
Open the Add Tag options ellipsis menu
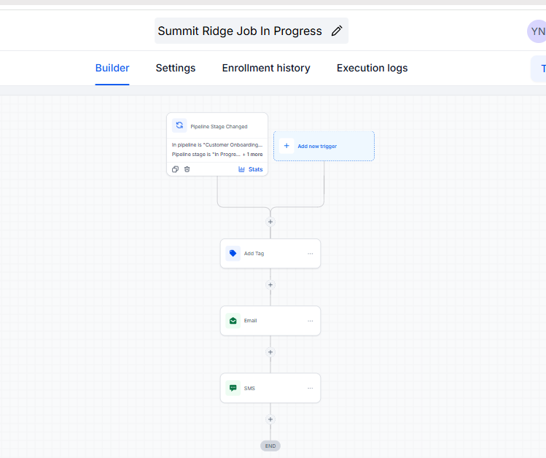311,254
